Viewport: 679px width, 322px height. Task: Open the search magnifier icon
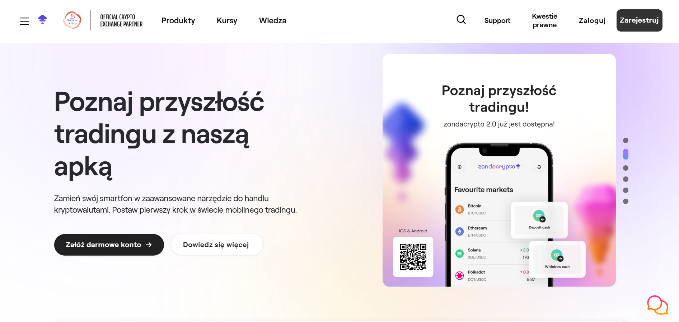(461, 19)
